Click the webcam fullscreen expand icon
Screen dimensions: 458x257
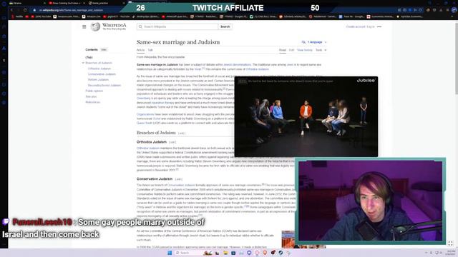pos(450,243)
